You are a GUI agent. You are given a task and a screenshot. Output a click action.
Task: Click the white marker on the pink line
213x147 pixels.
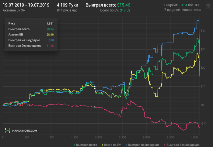[x=95, y=107]
